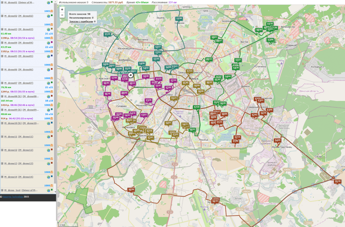Click the home depot marker on map
Image resolution: width=345 pixels, height=227 pixels.
tap(130, 75)
